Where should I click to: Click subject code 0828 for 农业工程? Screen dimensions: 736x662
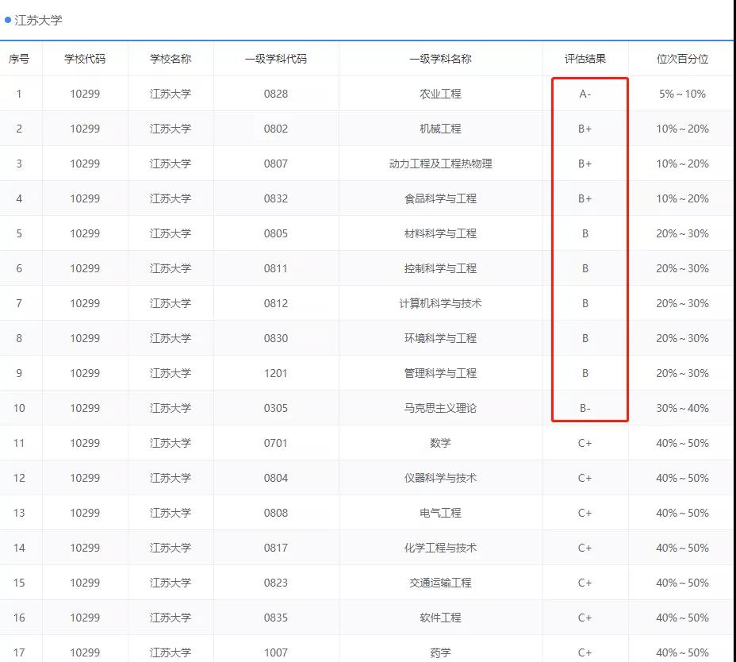(x=275, y=93)
